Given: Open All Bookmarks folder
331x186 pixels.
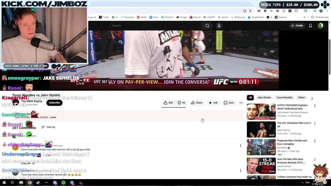Looking at the screenshot, I should 320,17.
